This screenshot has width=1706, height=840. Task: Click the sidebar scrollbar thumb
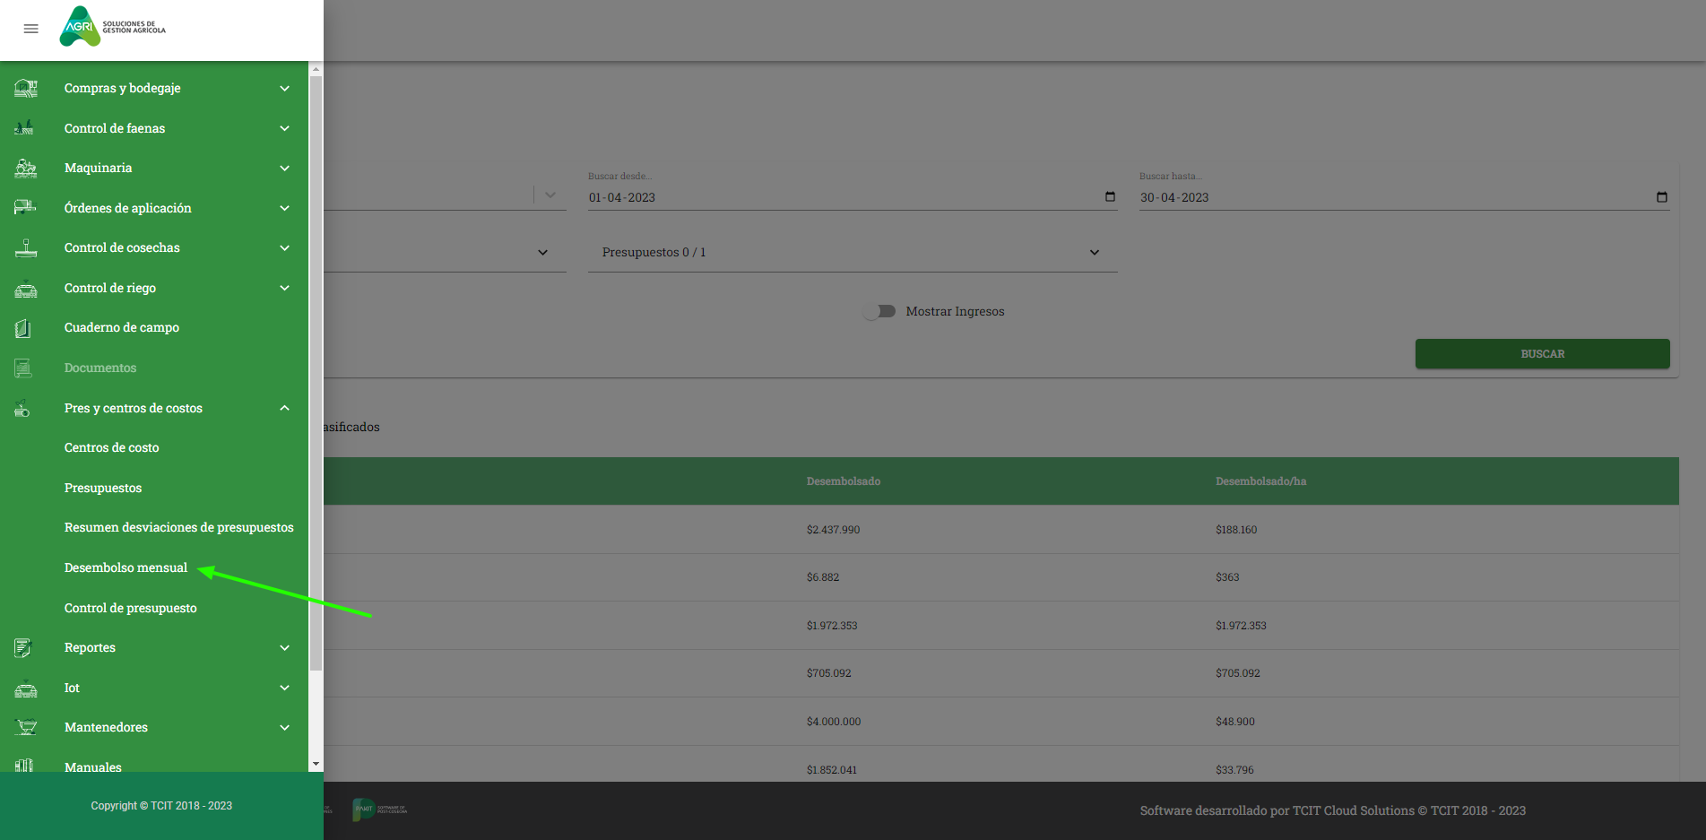(x=316, y=373)
